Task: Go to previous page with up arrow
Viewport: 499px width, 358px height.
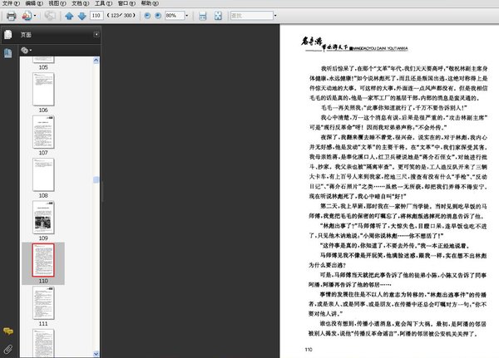Action: 69,16
